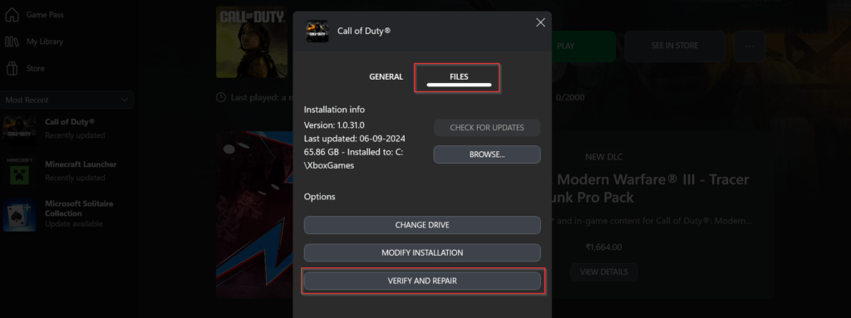Viewport: 851px width, 318px height.
Task: Click the ₹1,664.00 price text
Action: coord(603,247)
